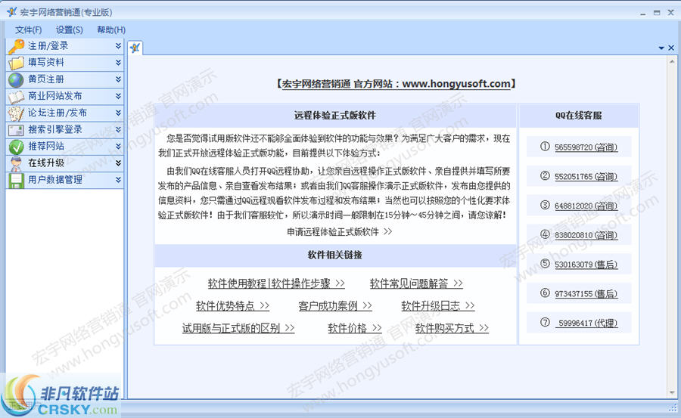Click the QQ在线客服 heading
Viewport: 681px width, 418px height.
point(579,116)
